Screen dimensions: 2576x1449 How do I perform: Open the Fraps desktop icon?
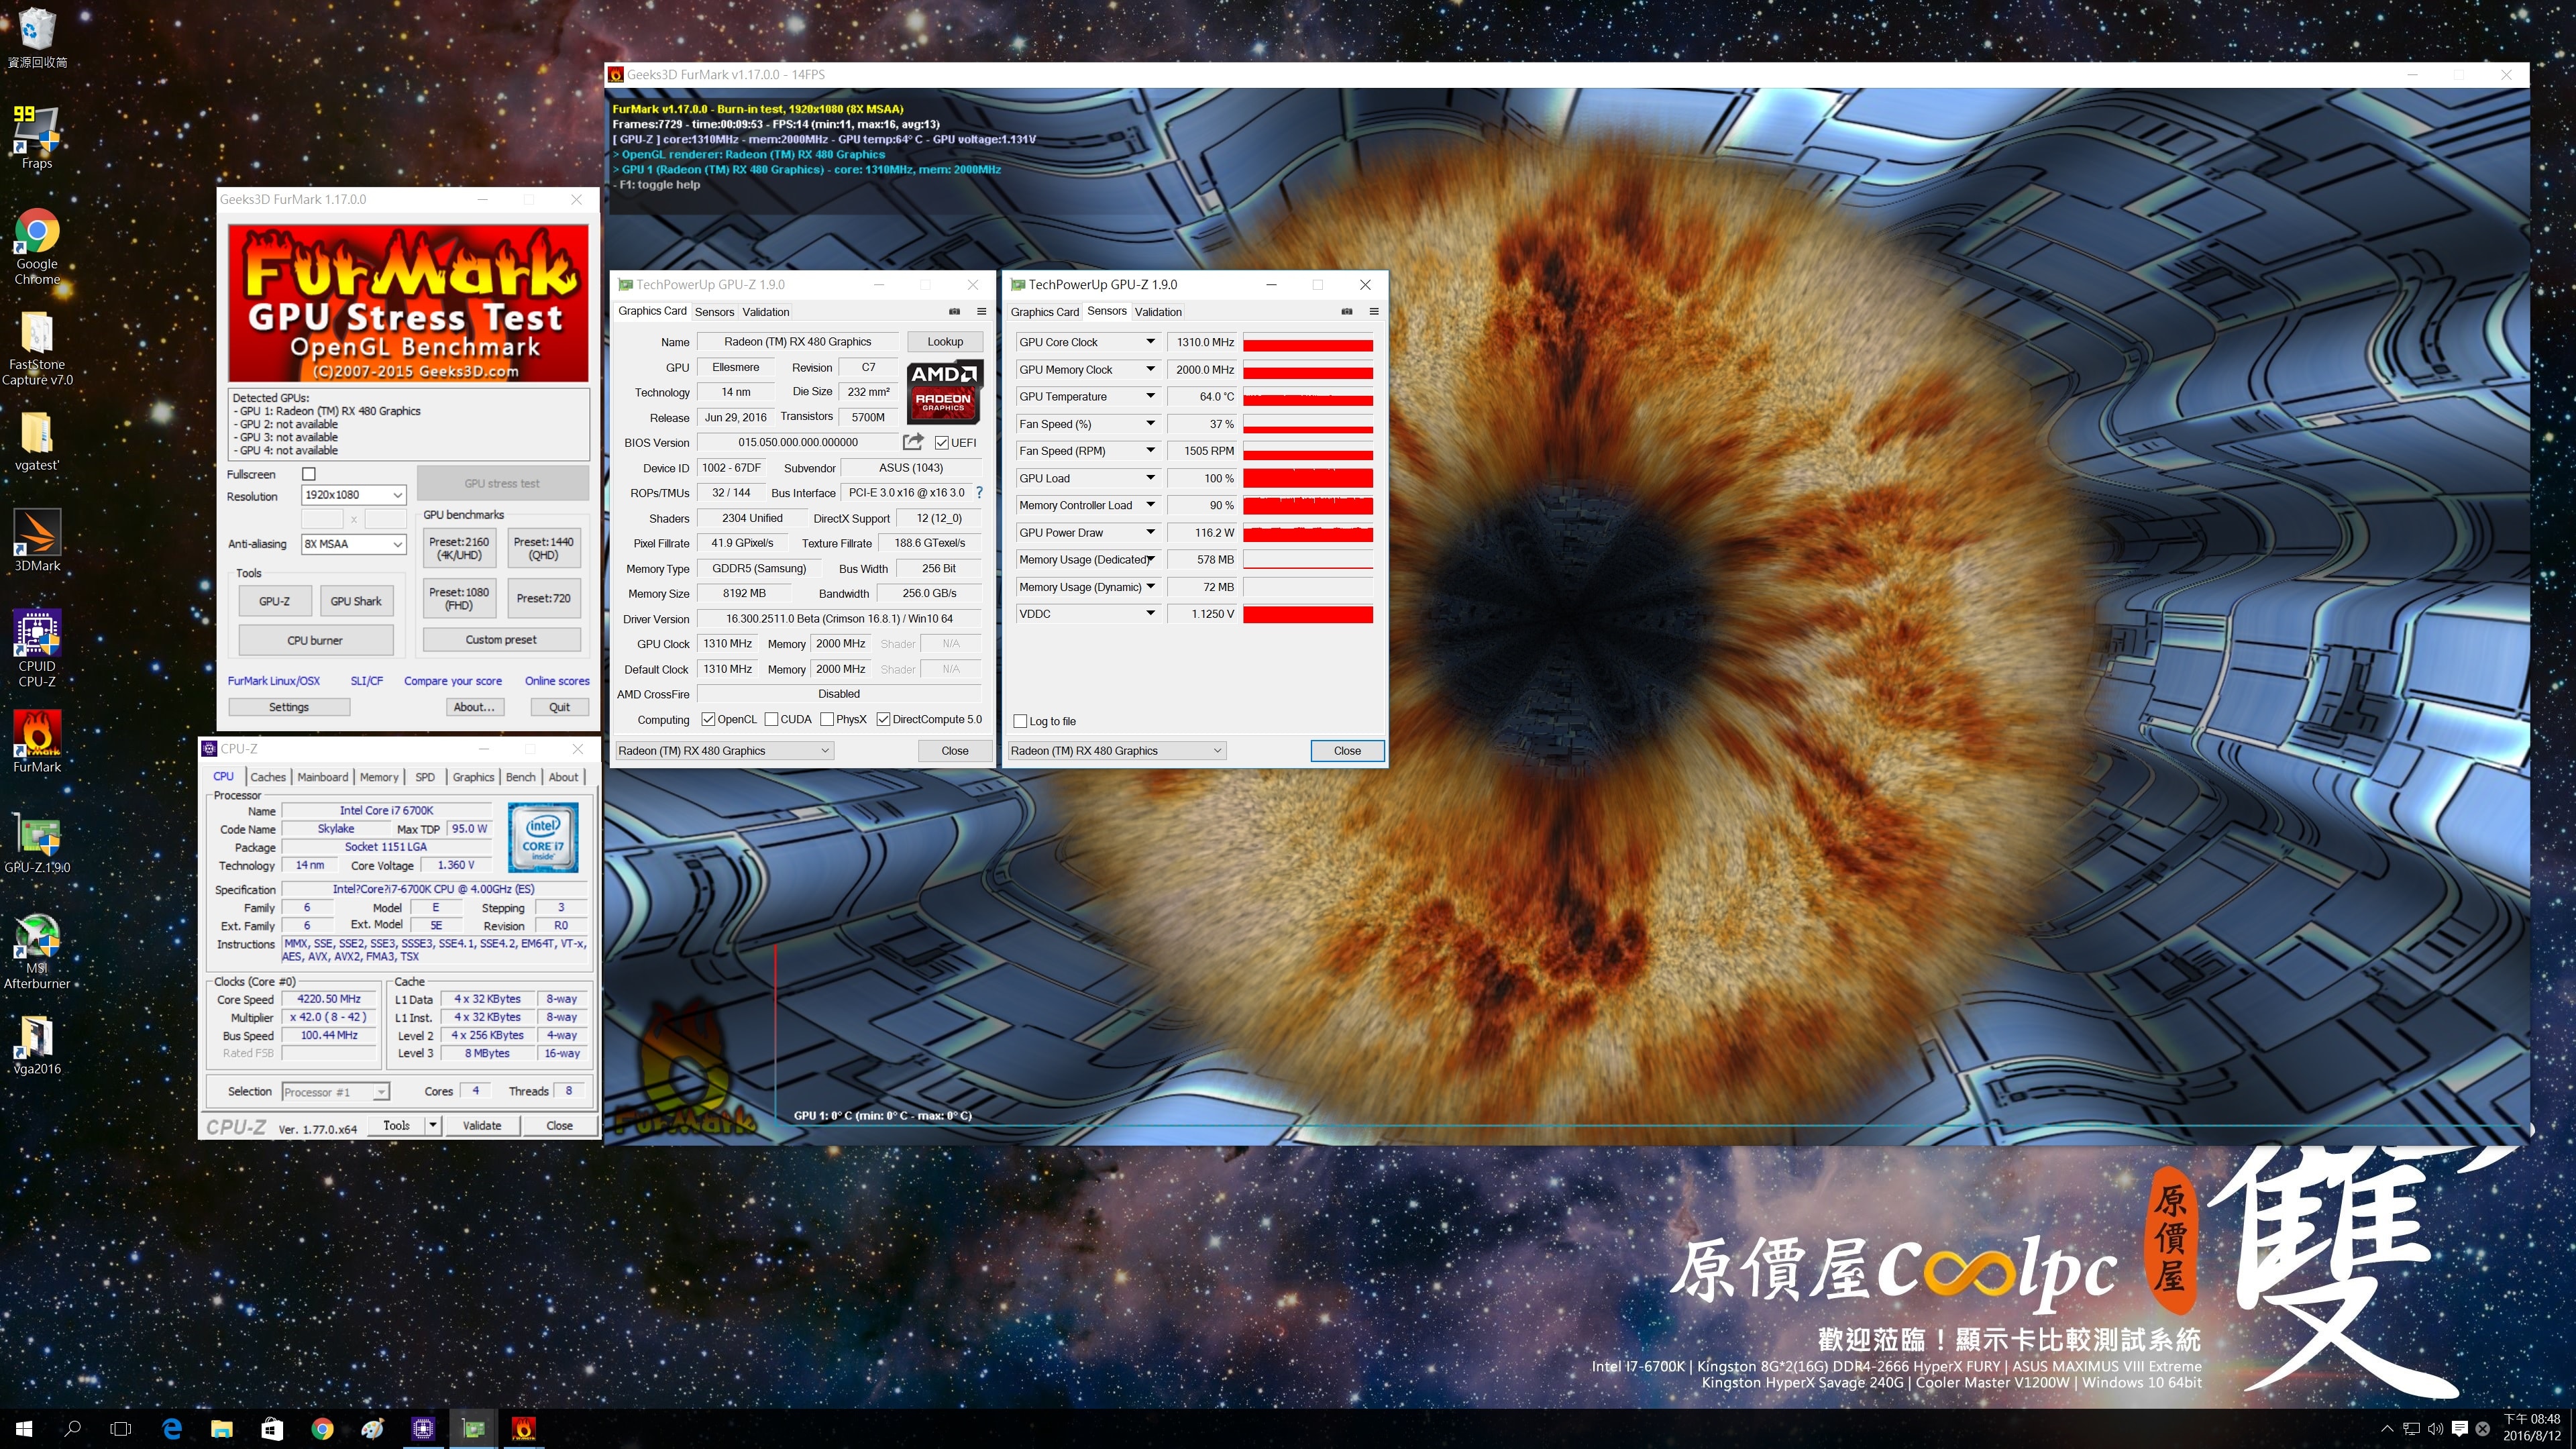click(37, 138)
